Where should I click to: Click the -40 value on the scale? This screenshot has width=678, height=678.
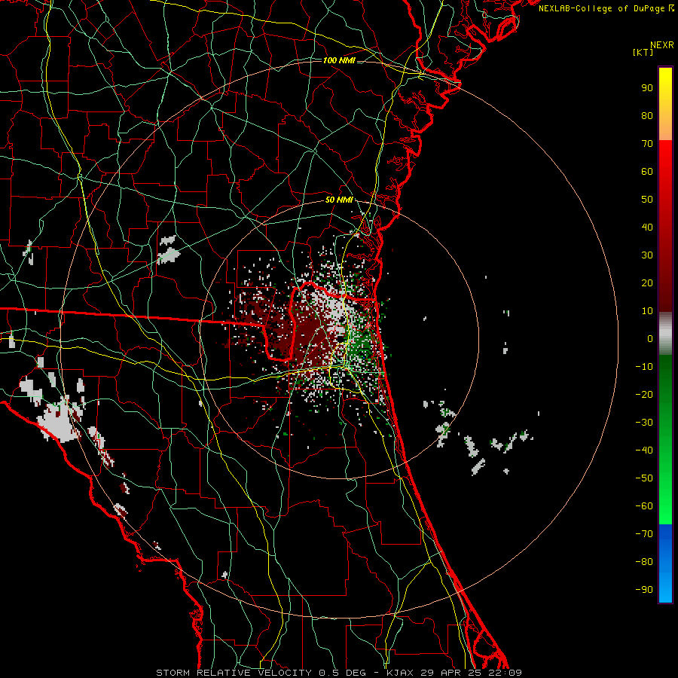point(644,450)
